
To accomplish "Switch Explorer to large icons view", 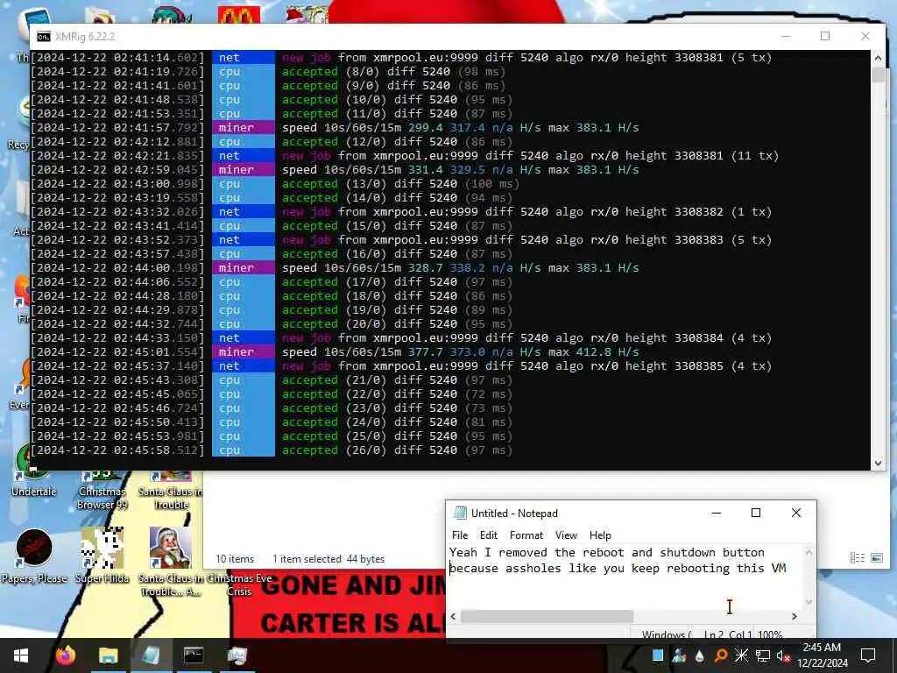I will (876, 557).
